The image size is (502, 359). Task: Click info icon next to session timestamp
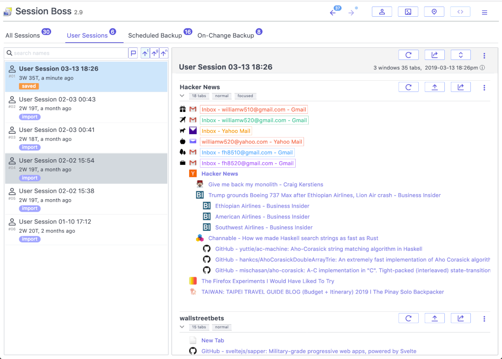pos(482,67)
